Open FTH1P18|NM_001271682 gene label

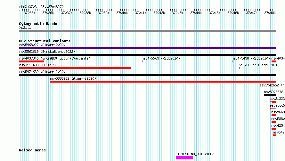[x=195, y=154]
